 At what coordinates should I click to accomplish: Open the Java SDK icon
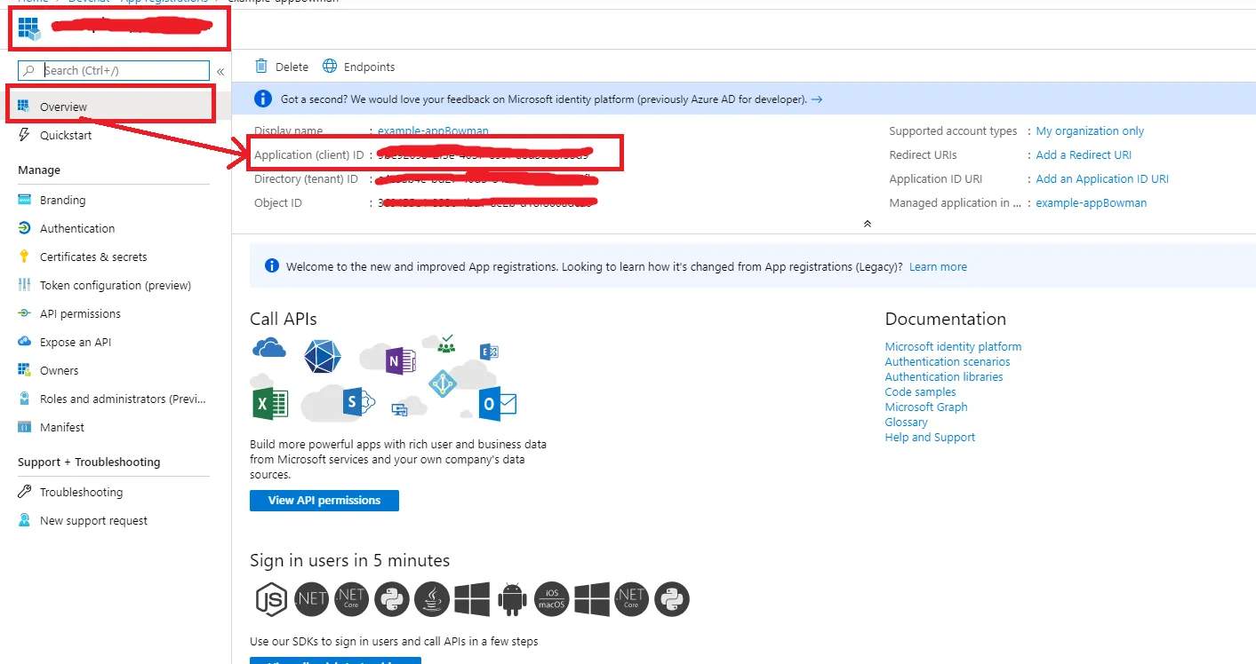coord(432,600)
